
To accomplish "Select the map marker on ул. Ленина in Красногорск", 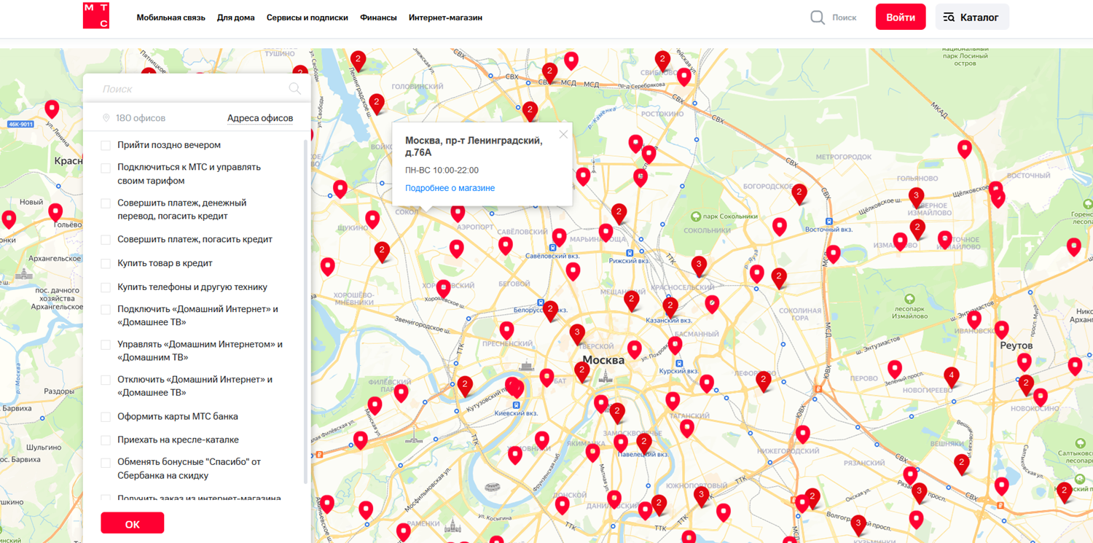I will click(52, 109).
